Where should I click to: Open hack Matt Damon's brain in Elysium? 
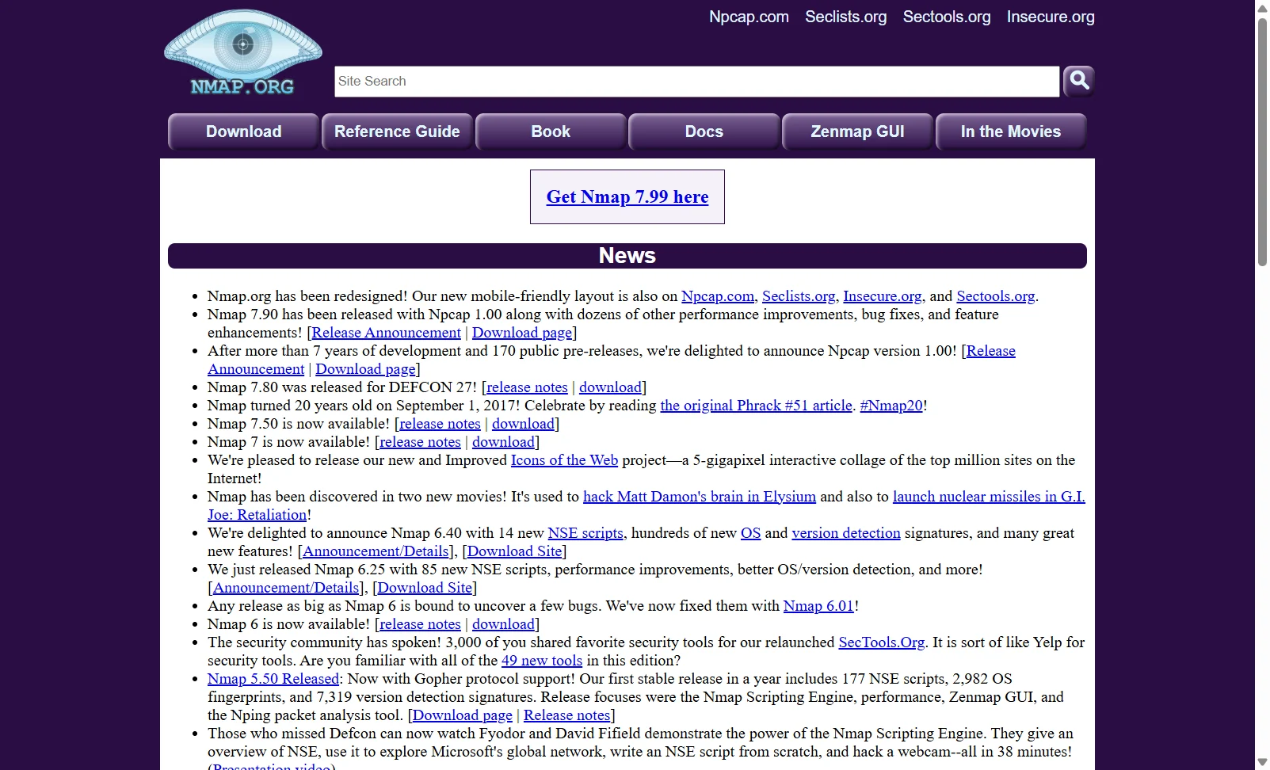click(700, 497)
